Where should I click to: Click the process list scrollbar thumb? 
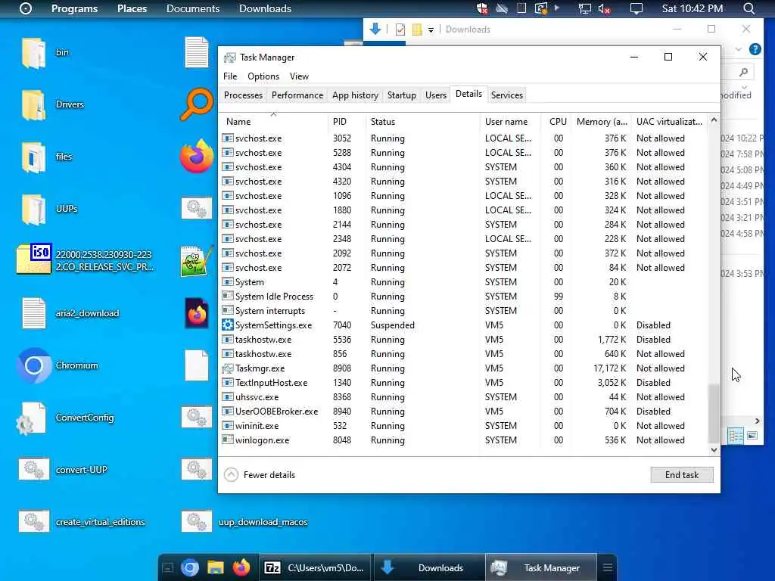pos(713,414)
